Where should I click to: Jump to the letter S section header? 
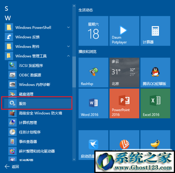pos(7,9)
